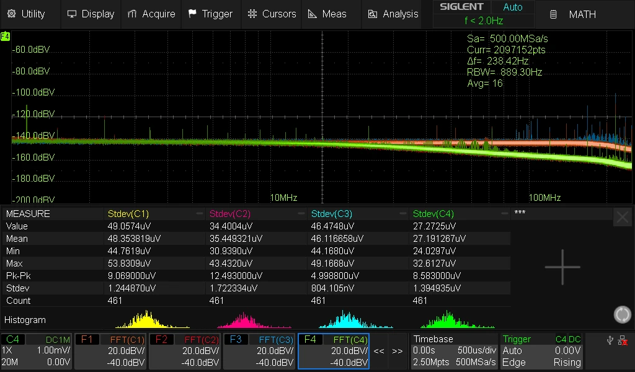Select the F1 FFT(C1) trace box
635x372 pixels.
pos(110,351)
